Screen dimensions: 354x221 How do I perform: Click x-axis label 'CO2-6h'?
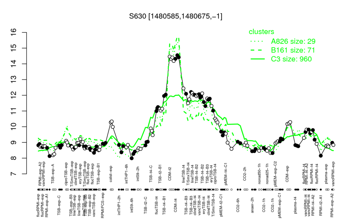238,205
